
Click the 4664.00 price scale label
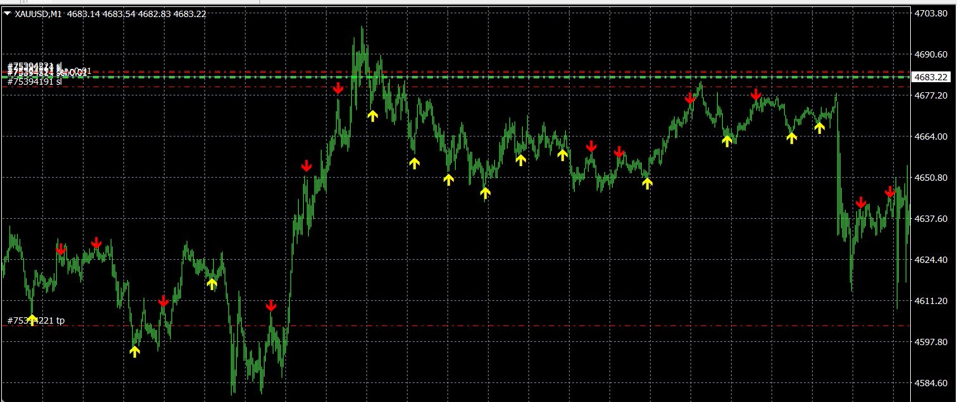pyautogui.click(x=930, y=137)
